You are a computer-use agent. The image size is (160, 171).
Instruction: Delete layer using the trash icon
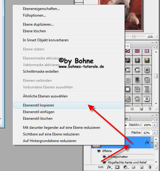(150, 167)
